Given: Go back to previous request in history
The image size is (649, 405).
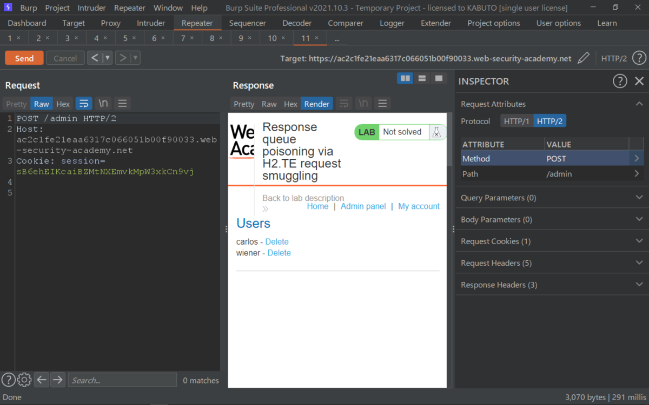Looking at the screenshot, I should (x=95, y=58).
